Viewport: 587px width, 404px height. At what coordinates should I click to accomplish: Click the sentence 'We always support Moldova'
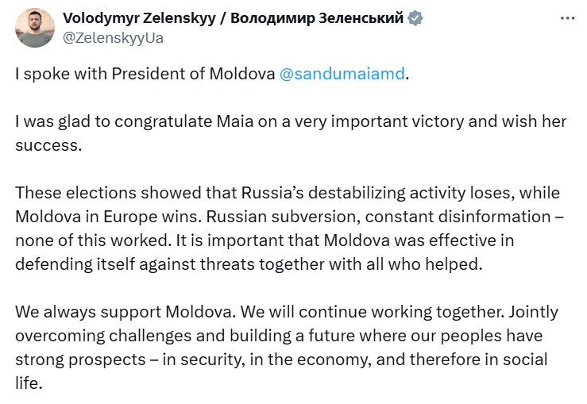tap(126, 312)
